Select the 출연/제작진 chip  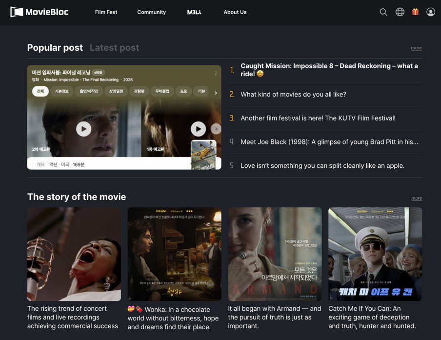point(89,91)
